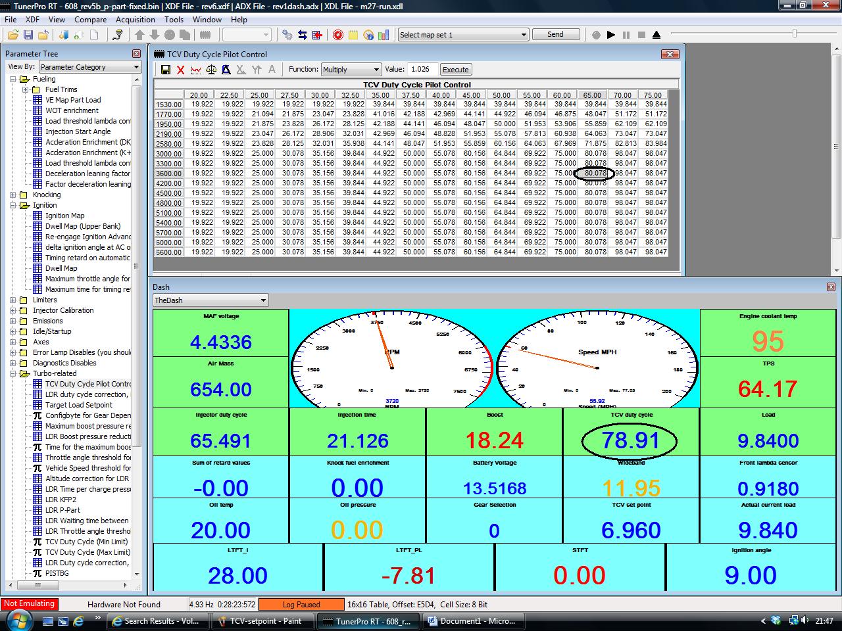Viewport: 842px width, 631px height.
Task: Click the red X cancel icon in table toolbar
Action: 181,70
